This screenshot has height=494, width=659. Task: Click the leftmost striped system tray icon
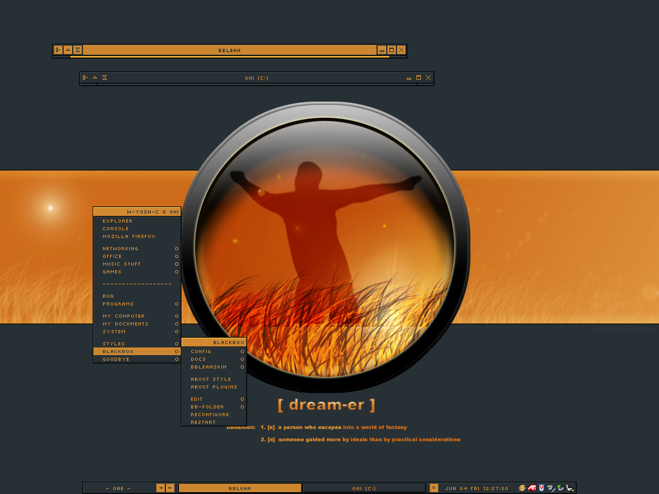coord(522,488)
